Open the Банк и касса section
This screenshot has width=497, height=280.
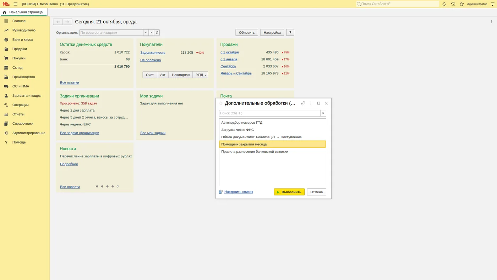(22, 39)
